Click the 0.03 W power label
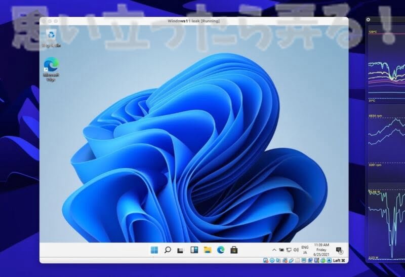This screenshot has height=277, width=405. [374, 258]
